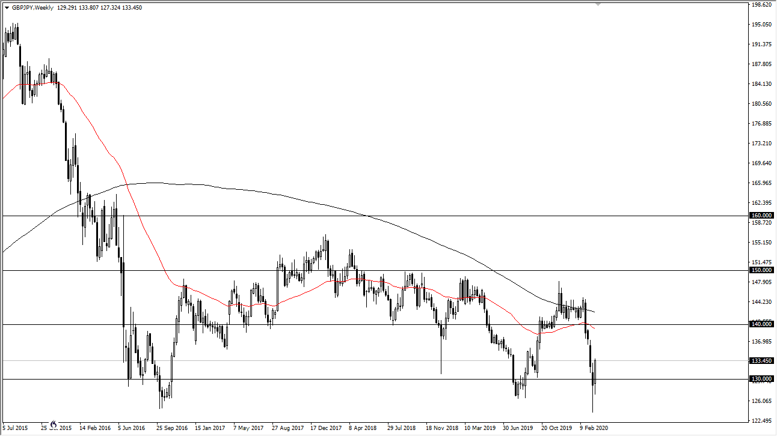
Task: Select the 150.000 horizontal level label
Action: (x=761, y=270)
